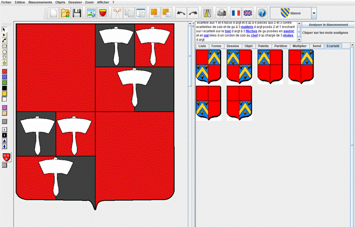The image size is (355, 227).
Task: Switch to the Partition tab
Action: [x=281, y=46]
